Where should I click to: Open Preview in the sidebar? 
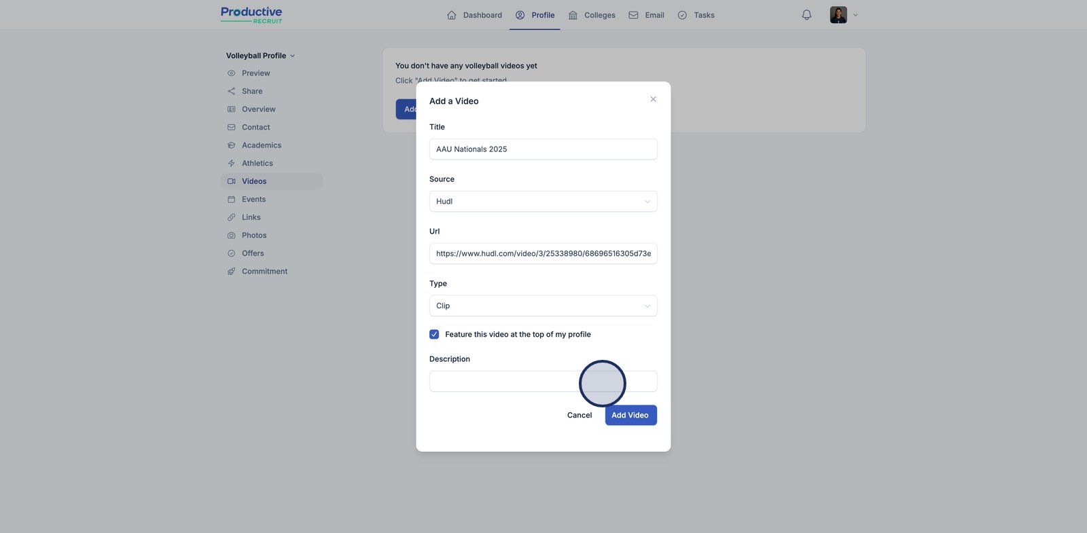tap(255, 73)
